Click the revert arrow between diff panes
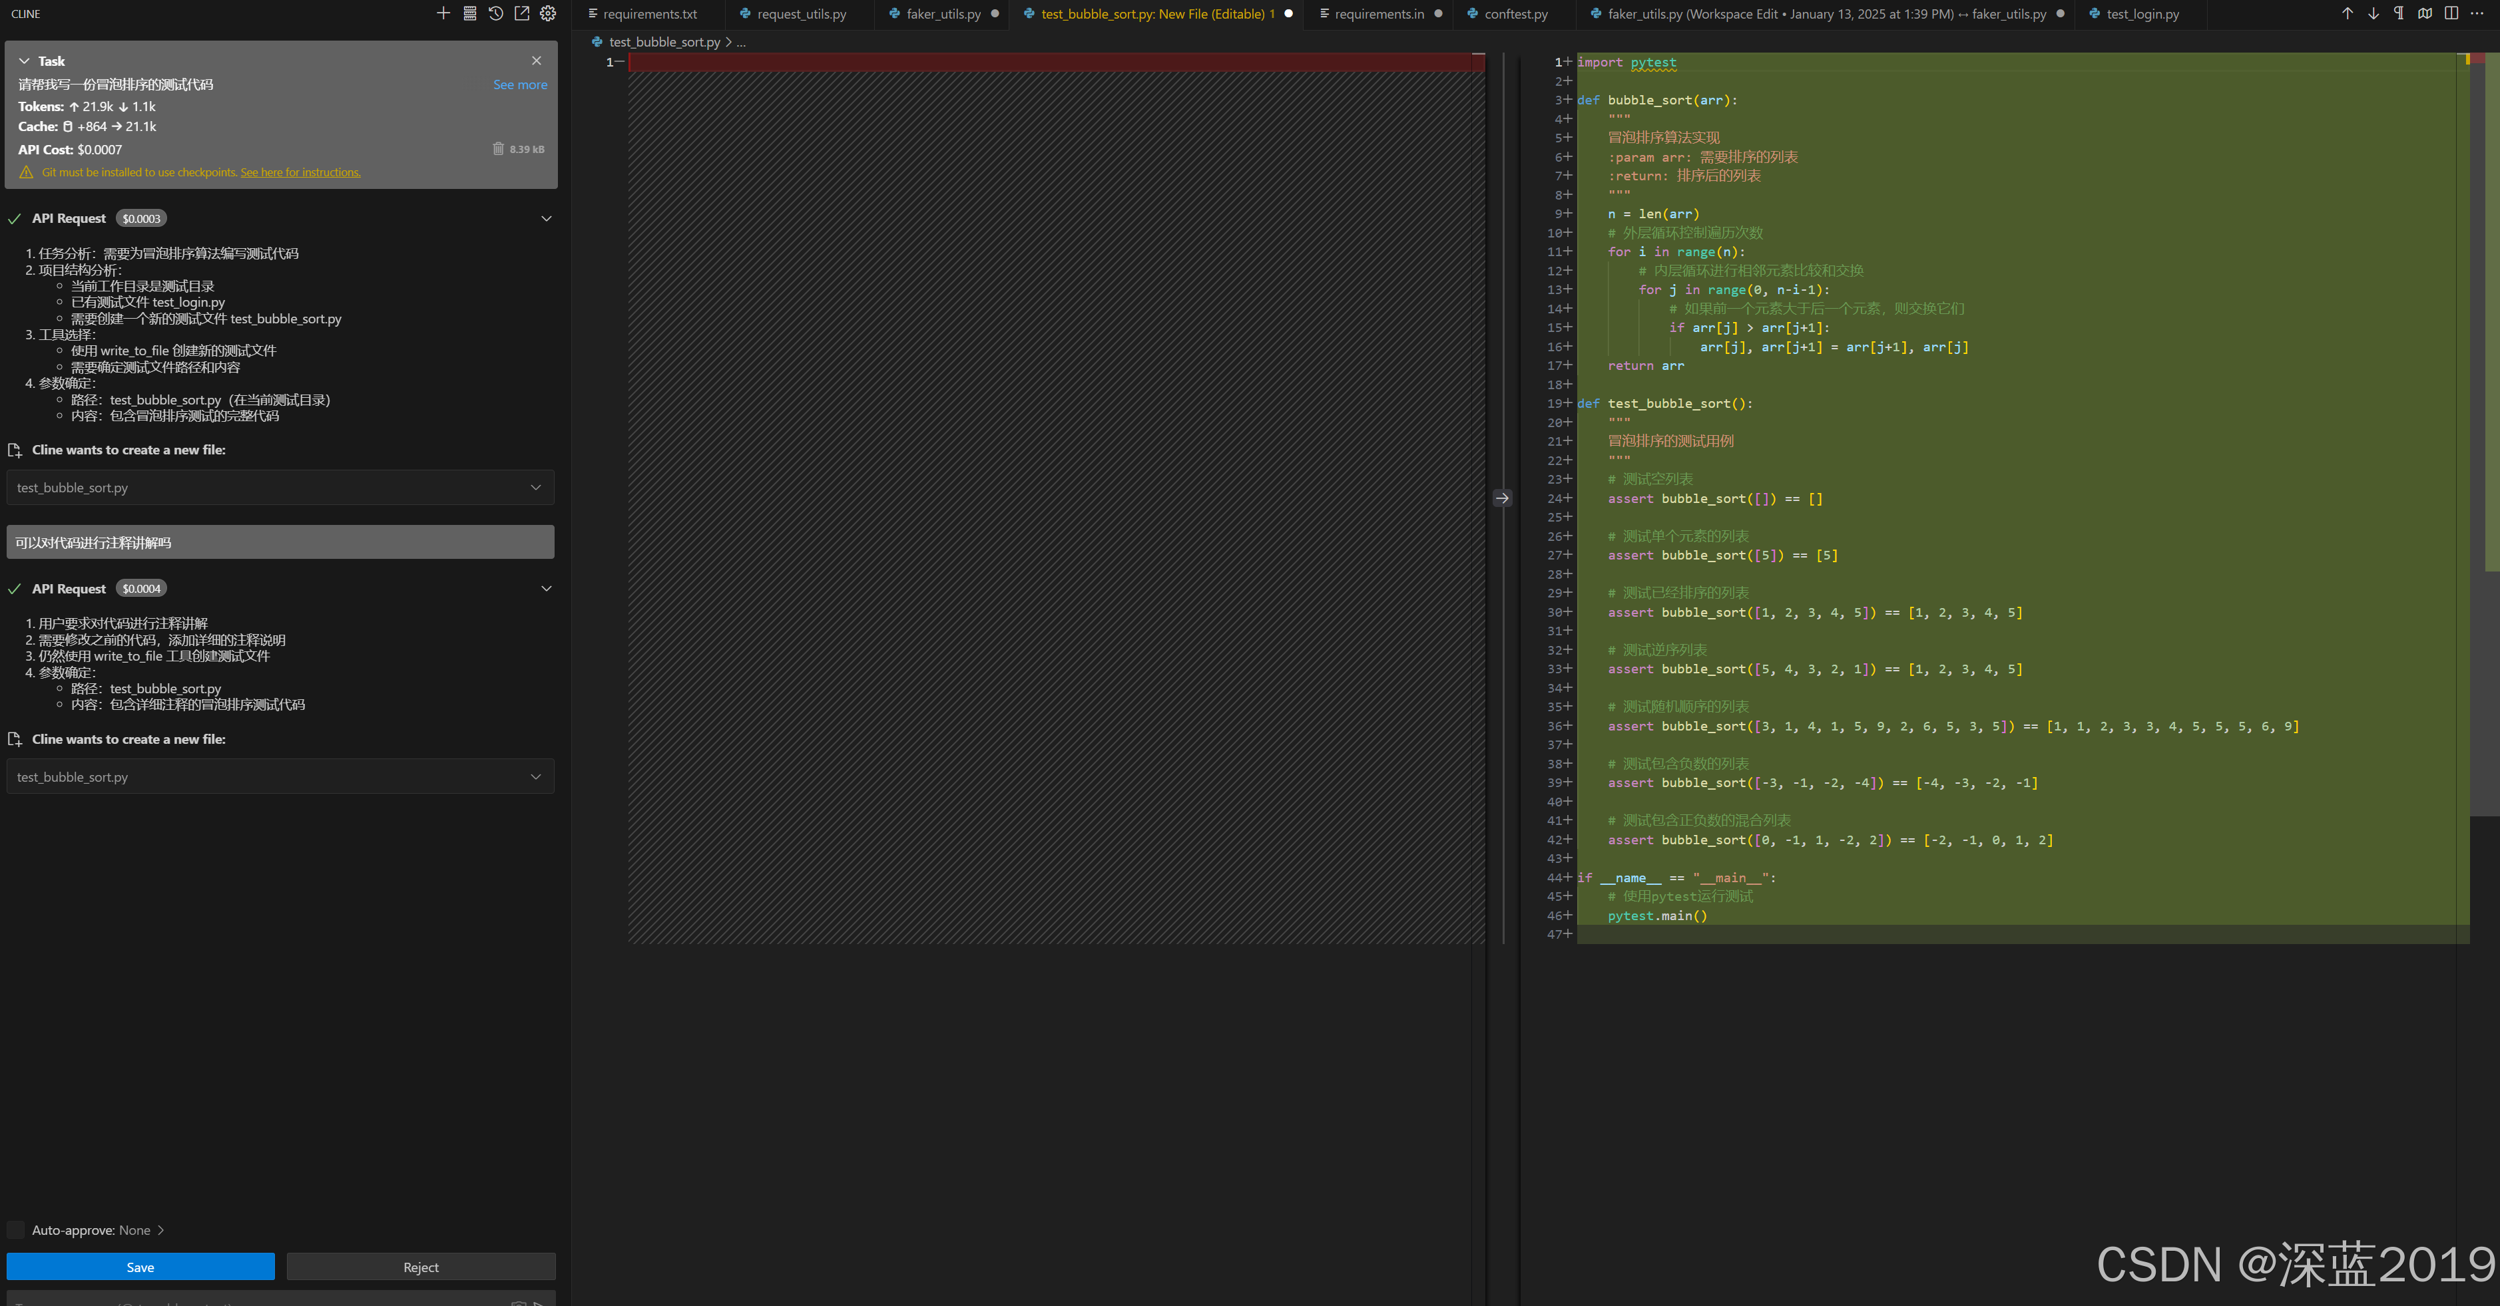The height and width of the screenshot is (1306, 2500). click(1502, 498)
